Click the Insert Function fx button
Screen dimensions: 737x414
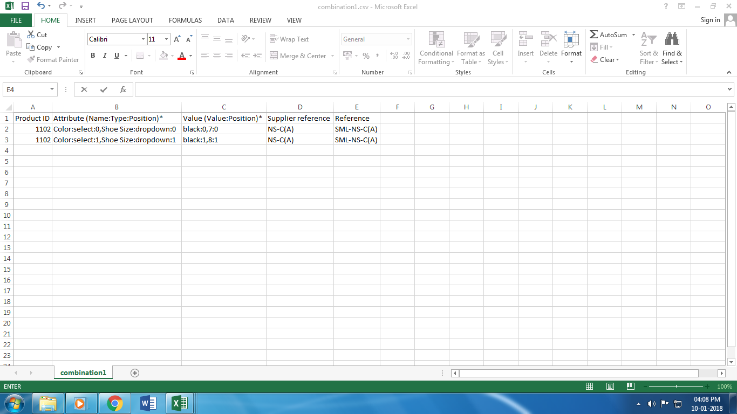pyautogui.click(x=123, y=89)
